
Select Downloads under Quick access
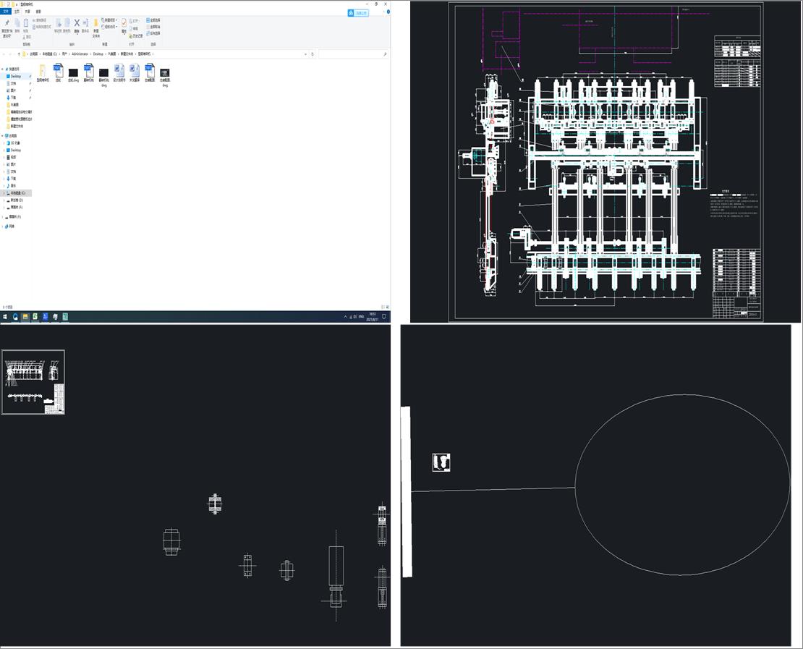pos(12,98)
